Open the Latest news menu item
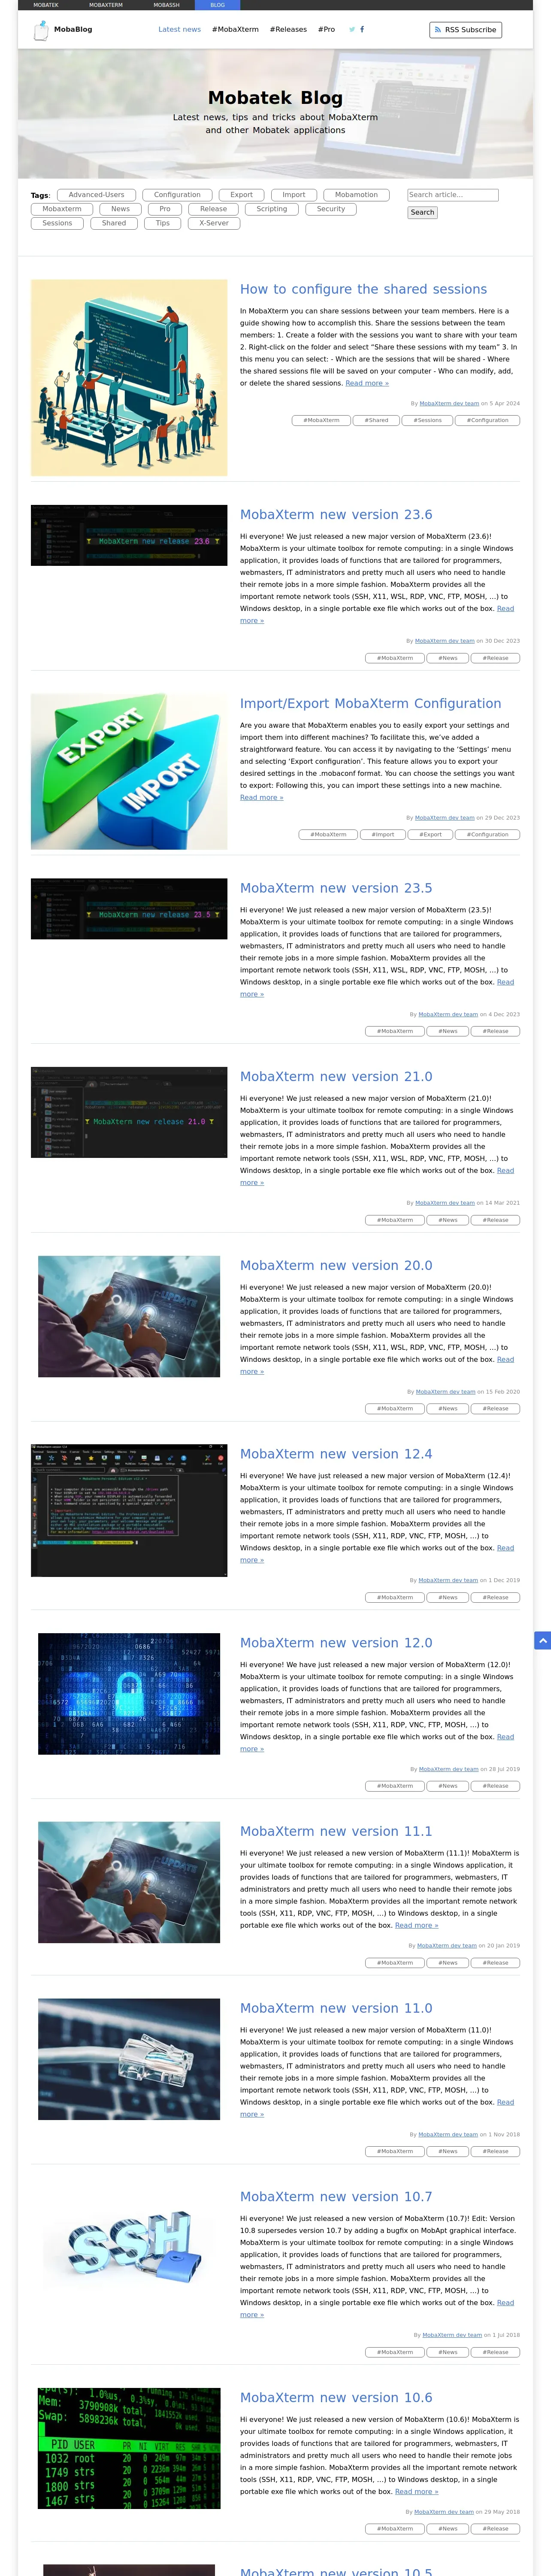This screenshot has height=2576, width=551. tap(180, 30)
